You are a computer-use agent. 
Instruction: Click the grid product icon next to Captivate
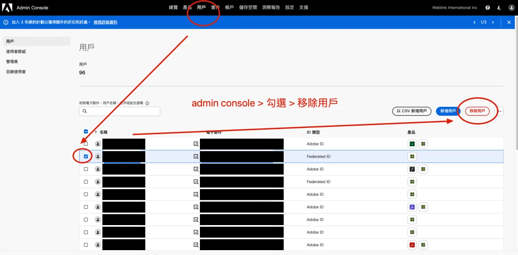pos(423,144)
